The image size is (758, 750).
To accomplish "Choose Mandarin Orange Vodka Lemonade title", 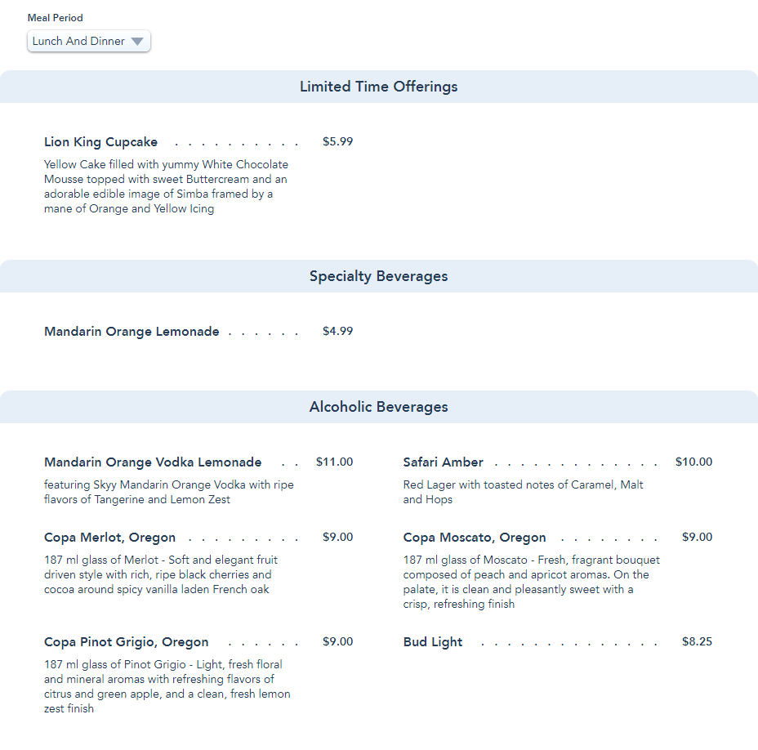I will pos(153,462).
